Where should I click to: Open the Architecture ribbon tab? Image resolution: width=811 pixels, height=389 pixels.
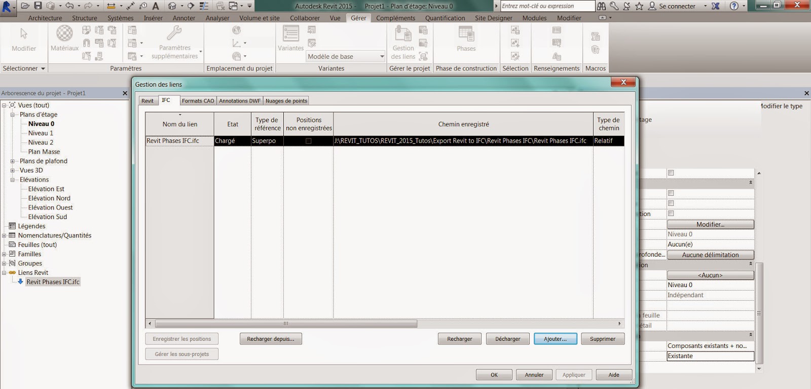click(45, 18)
